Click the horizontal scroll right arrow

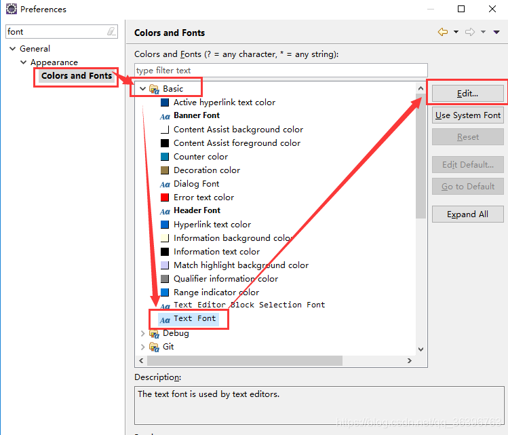pyautogui.click(x=410, y=361)
